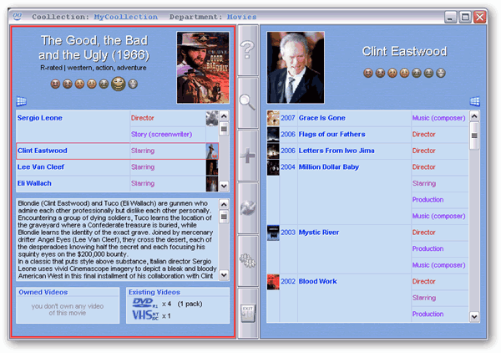Open Million Dollar Baby
This screenshot has height=353, width=501.
329,167
